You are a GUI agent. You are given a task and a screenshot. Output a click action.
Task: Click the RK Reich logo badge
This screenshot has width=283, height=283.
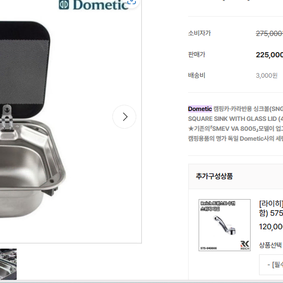[x=245, y=245]
